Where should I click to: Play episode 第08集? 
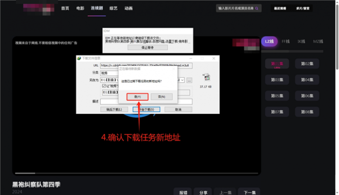point(307,112)
